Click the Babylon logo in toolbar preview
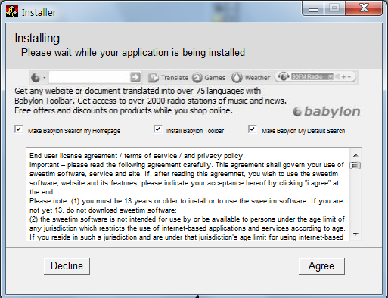Screen dimensions: 388x298 (x=36, y=77)
